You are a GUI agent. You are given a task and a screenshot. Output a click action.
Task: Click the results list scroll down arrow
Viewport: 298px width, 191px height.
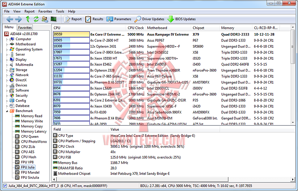[x=293, y=123]
